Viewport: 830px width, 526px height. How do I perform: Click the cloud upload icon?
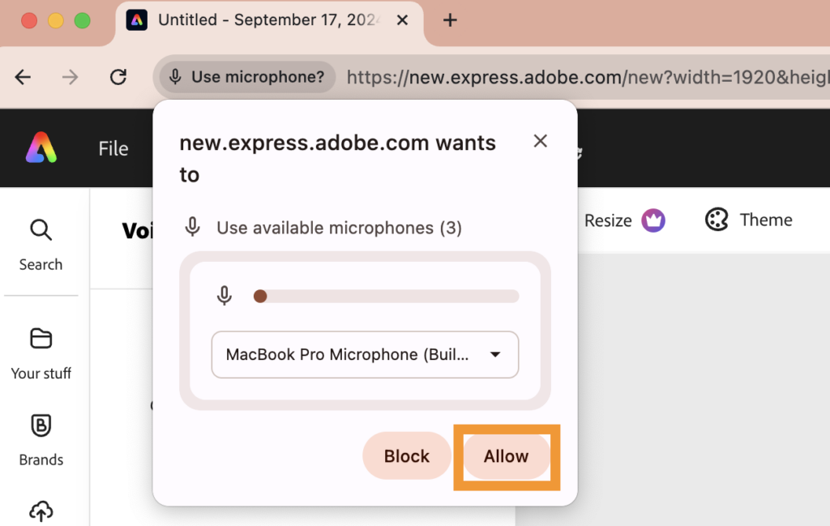click(x=41, y=511)
